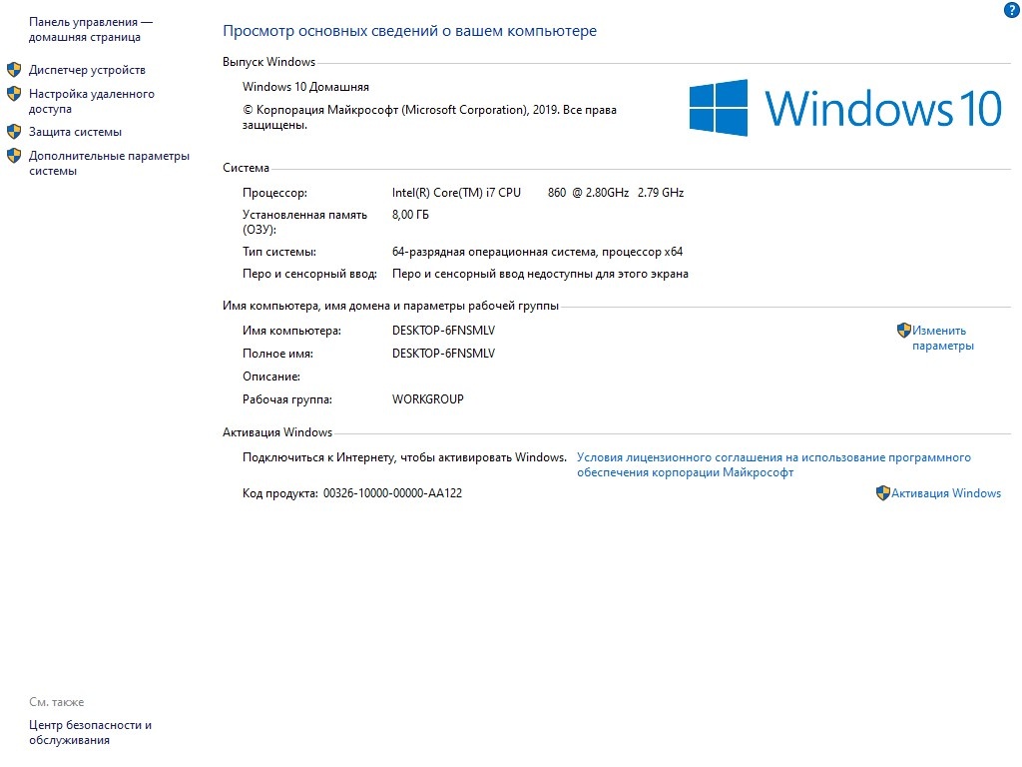
Task: Click shield icon beside Дополнительные параметры системы
Action: pos(14,156)
